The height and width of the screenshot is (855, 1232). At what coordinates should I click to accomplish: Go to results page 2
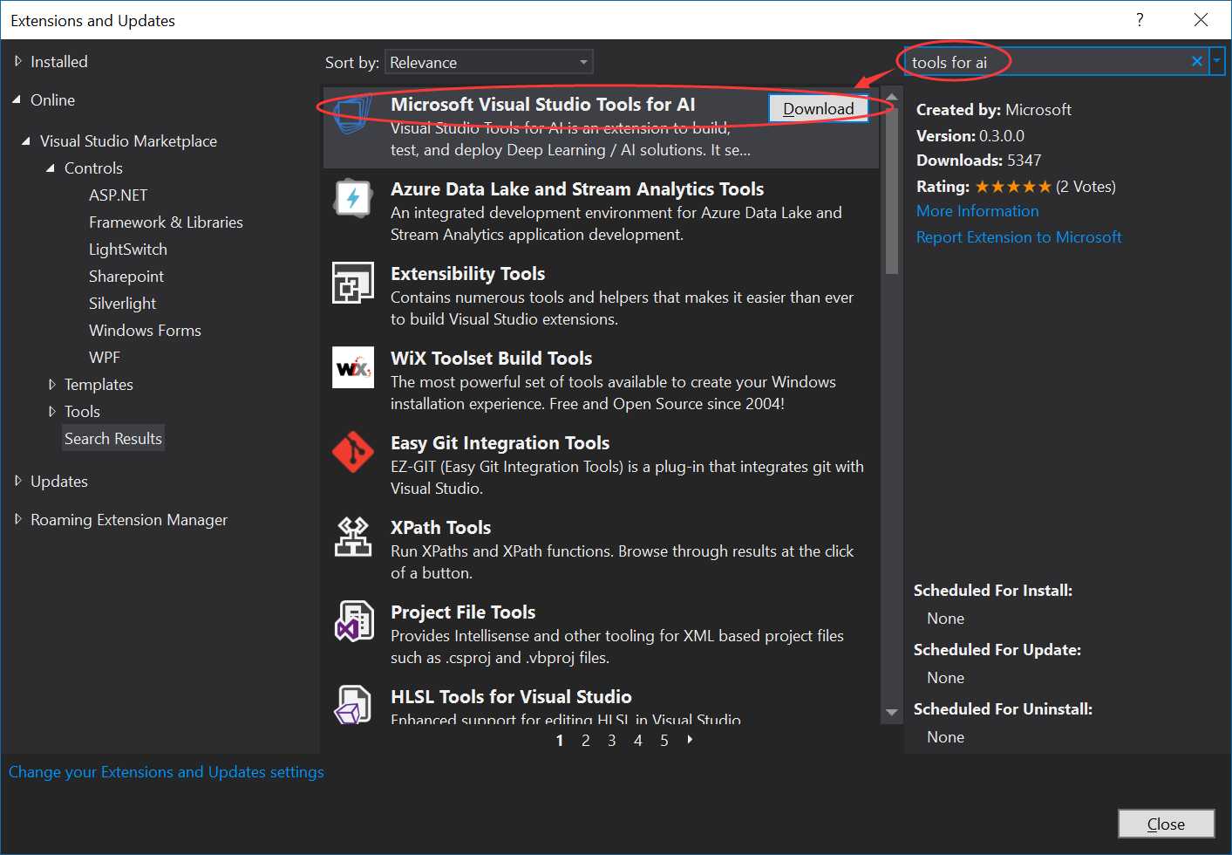(586, 740)
